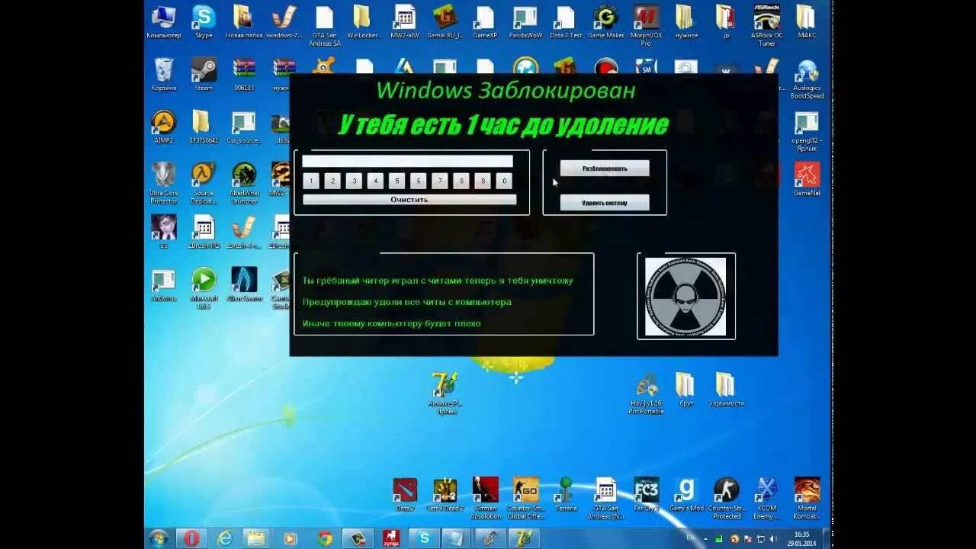The width and height of the screenshot is (976, 549).
Task: Select the Корзина recycle bin icon
Action: 163,75
